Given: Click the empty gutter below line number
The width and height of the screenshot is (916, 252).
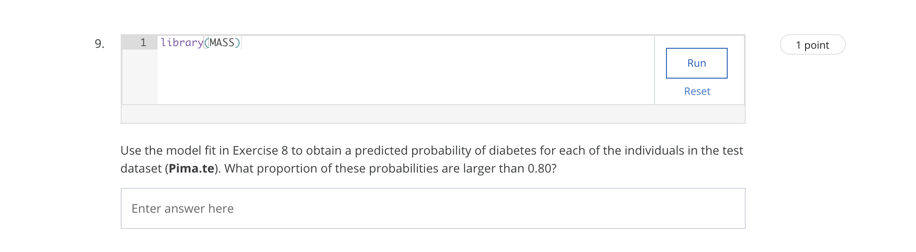Looking at the screenshot, I should click(140, 77).
